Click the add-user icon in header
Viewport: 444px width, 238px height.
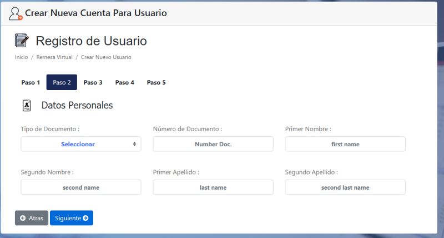click(16, 13)
